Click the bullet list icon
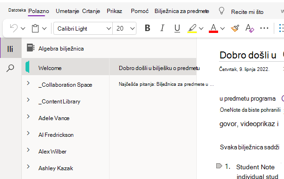This screenshot has height=179, width=284. click(x=282, y=28)
